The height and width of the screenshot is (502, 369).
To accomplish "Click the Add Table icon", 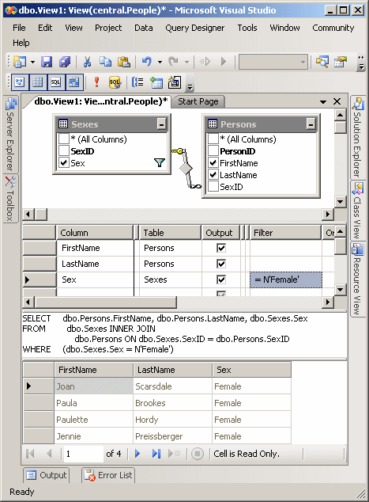I will coord(156,82).
